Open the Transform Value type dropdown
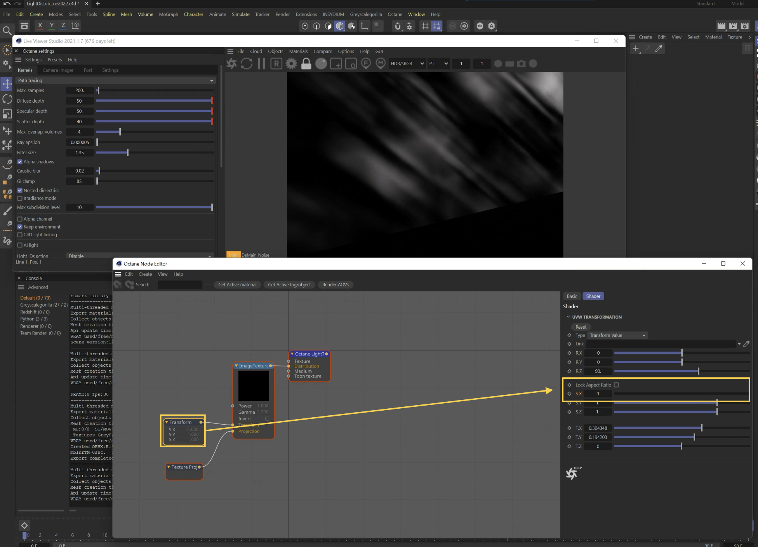Screen dimensions: 758x547 pos(617,335)
